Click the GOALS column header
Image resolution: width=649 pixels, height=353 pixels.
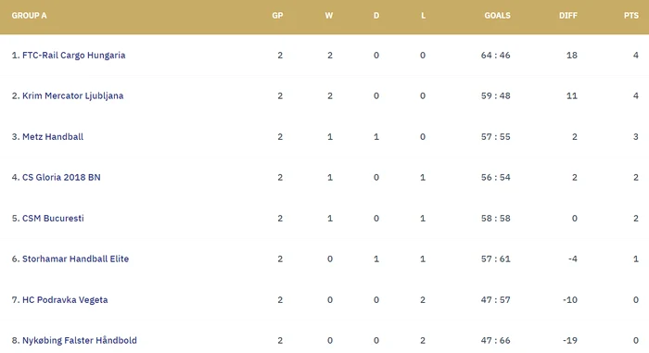[x=497, y=16]
